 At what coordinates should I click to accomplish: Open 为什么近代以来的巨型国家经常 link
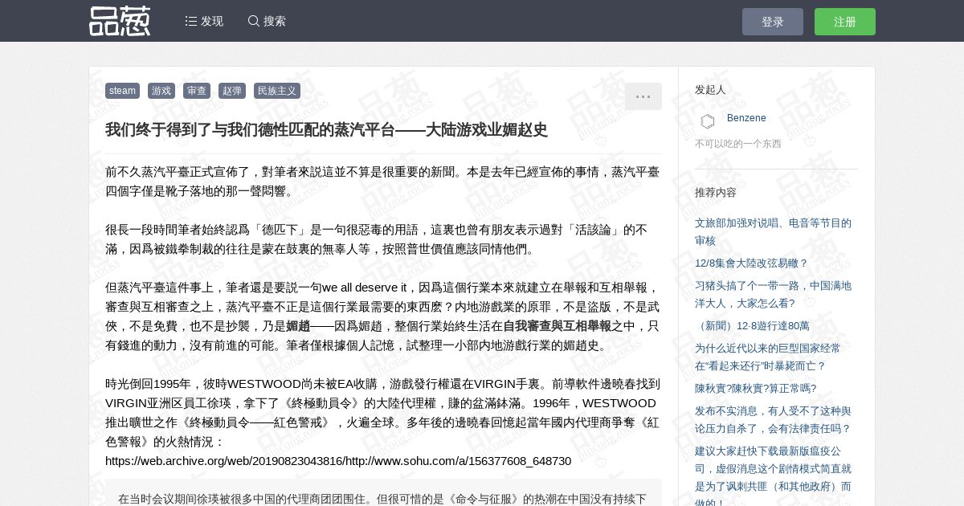tap(768, 357)
